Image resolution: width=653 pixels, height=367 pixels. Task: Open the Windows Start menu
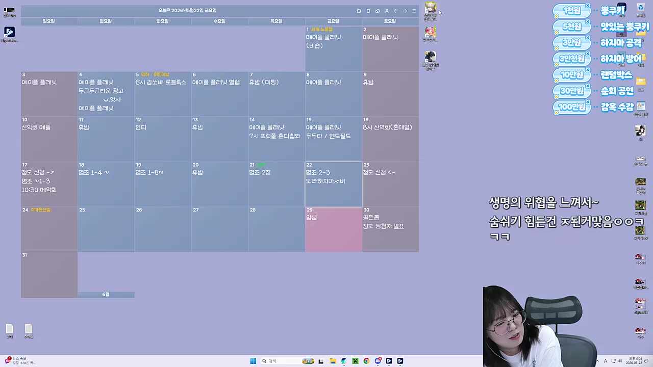tap(253, 361)
